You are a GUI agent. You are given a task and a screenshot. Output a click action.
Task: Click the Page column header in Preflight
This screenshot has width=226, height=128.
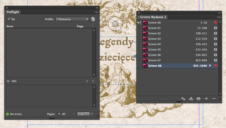tap(80, 26)
